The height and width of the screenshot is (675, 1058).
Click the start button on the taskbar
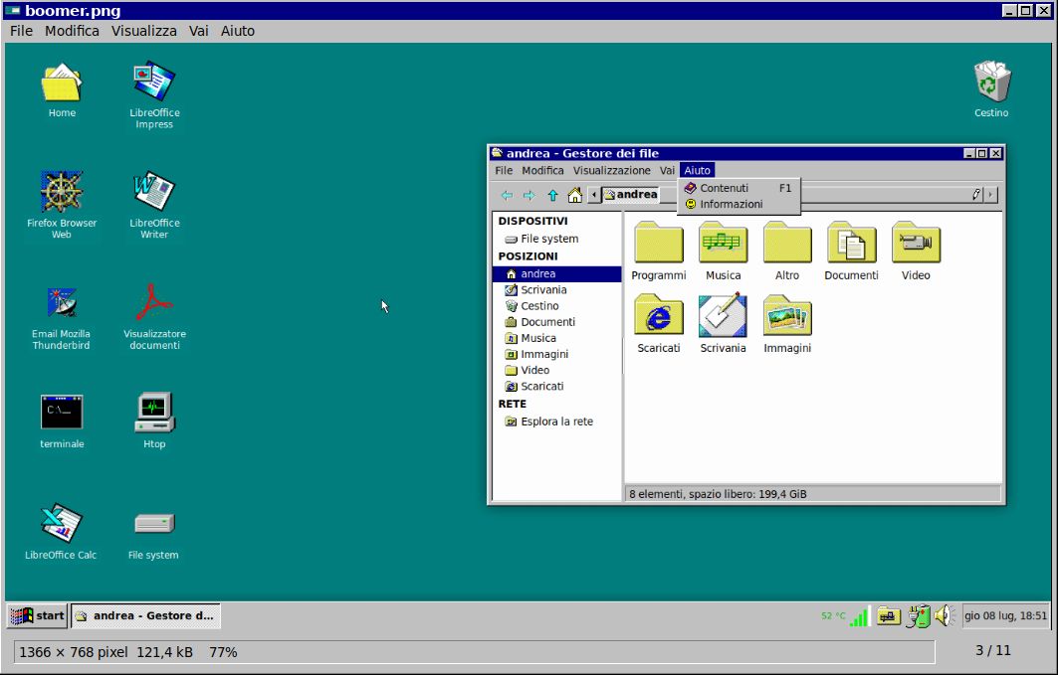coord(36,615)
